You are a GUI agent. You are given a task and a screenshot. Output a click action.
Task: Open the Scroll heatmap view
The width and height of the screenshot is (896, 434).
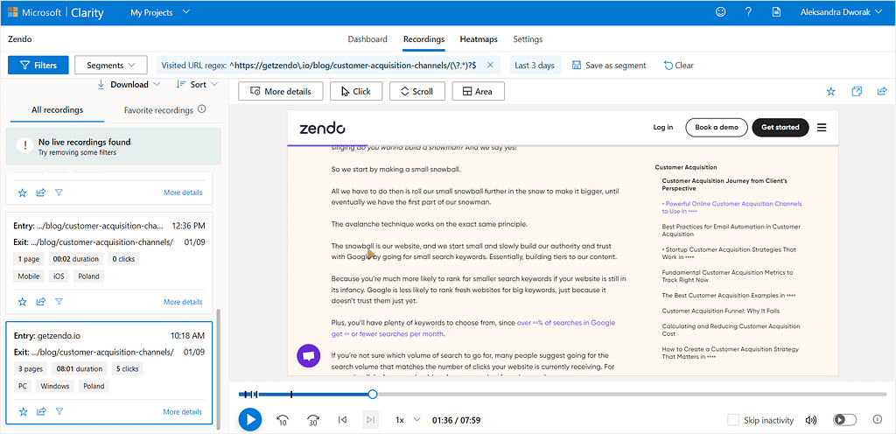click(x=416, y=91)
